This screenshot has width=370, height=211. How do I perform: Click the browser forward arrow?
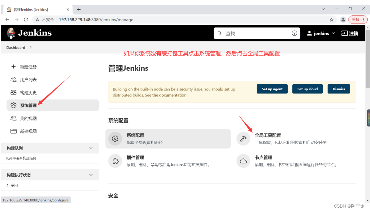point(16,19)
